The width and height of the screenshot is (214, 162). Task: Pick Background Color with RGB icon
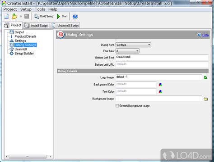(160, 85)
